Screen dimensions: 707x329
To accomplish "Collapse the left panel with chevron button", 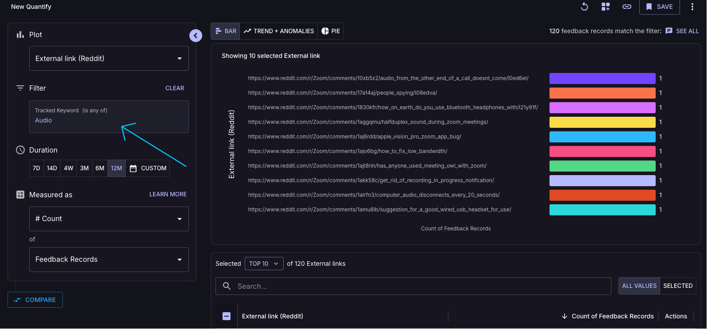I will [x=196, y=35].
